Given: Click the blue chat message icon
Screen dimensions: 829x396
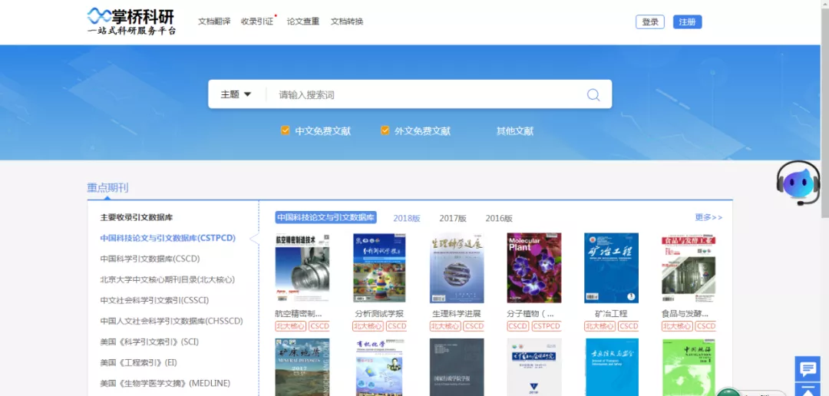Looking at the screenshot, I should [x=808, y=369].
